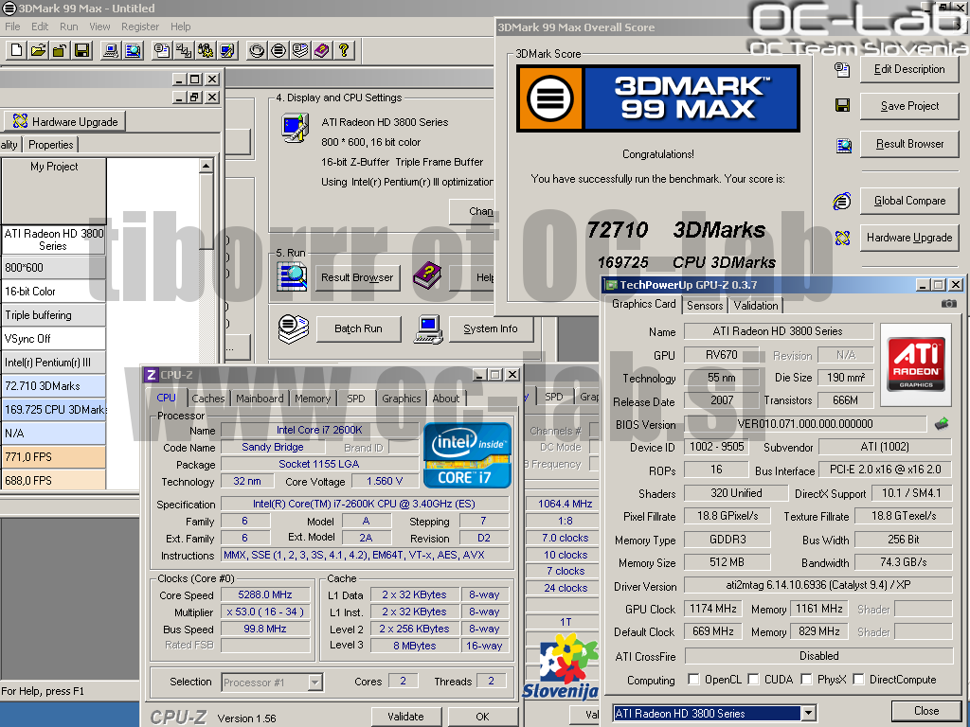
Task: Open the File menu
Action: [12, 27]
